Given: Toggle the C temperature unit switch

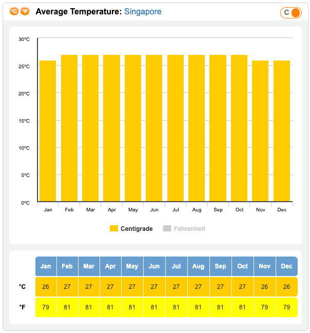Looking at the screenshot, I should [x=290, y=13].
